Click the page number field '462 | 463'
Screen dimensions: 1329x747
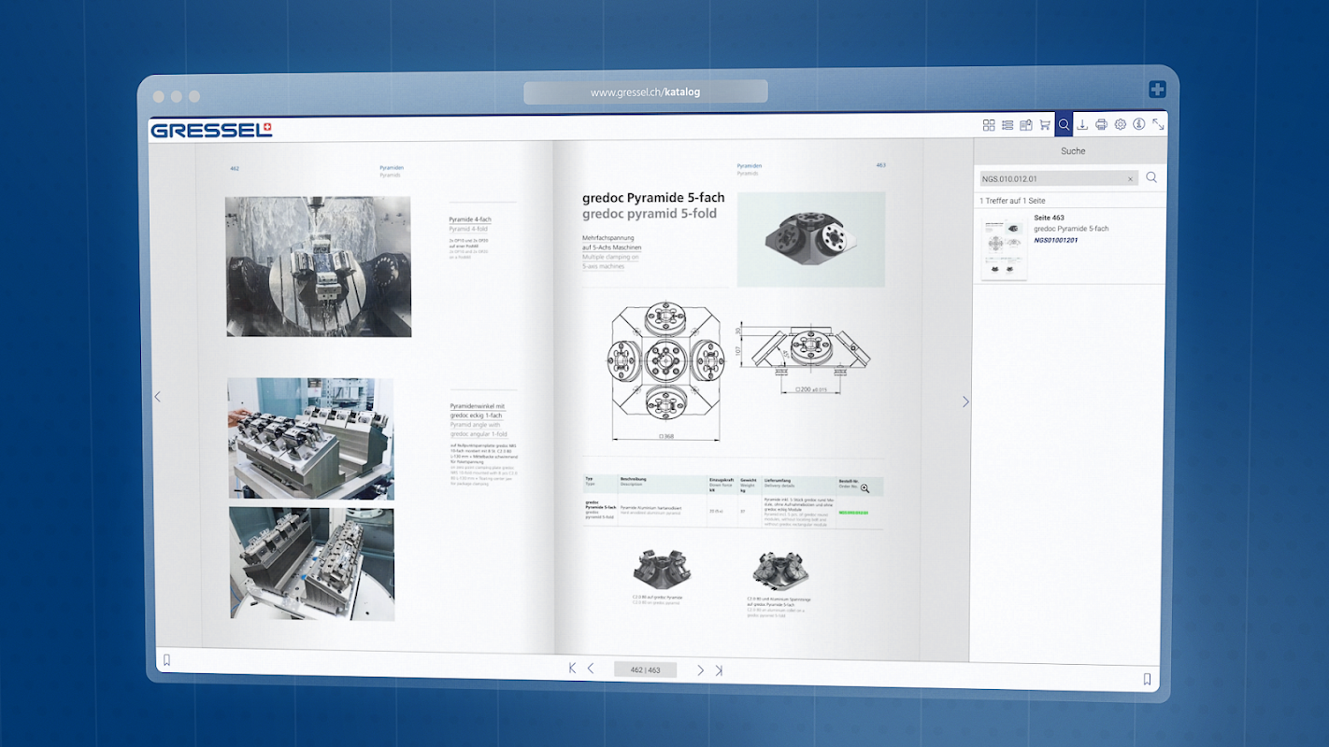(645, 669)
